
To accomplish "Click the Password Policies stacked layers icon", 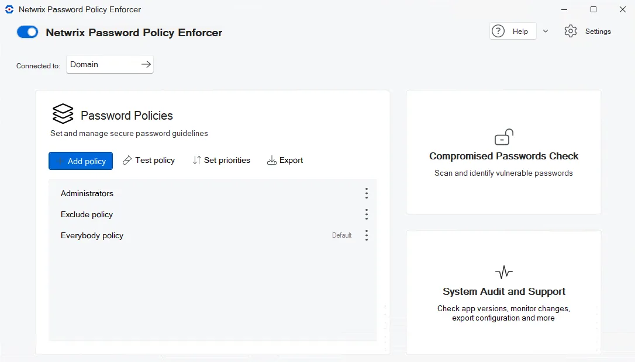I will (x=63, y=114).
